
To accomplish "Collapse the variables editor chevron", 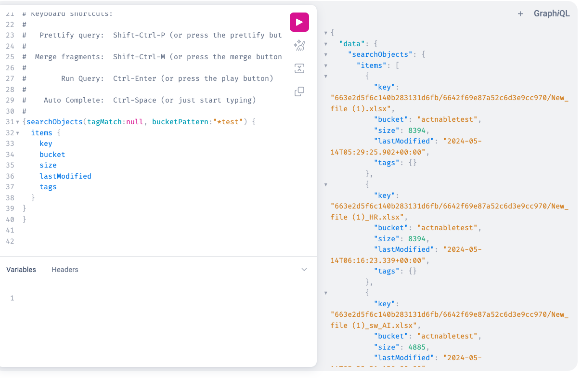I will [304, 270].
